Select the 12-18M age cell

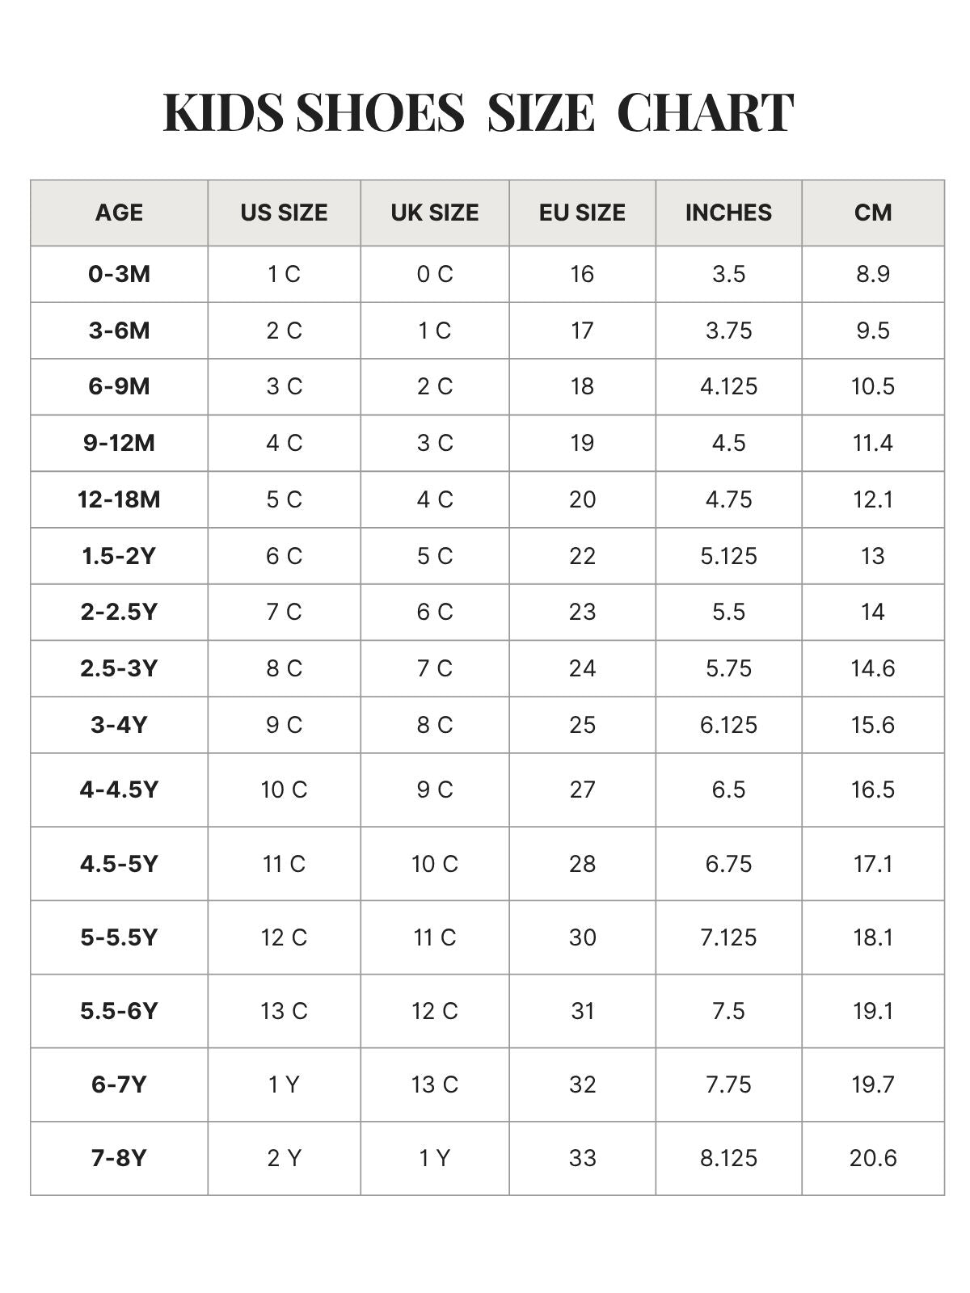point(119,499)
